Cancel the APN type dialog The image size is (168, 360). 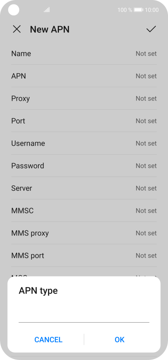pos(48,340)
